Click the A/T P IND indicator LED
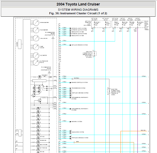 coord(38,138)
